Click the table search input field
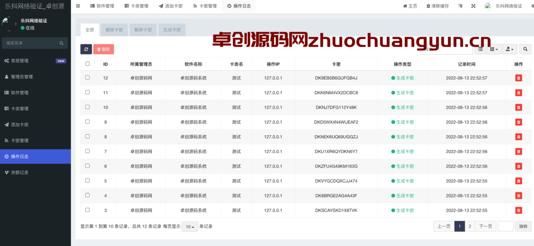Screen dimensions: 534x246 coord(446,49)
